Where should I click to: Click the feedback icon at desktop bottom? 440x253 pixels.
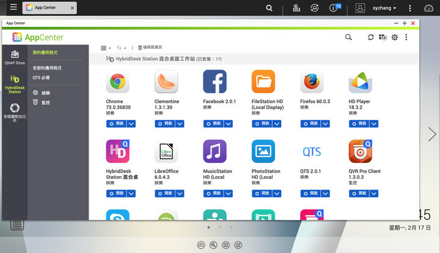pyautogui.click(x=238, y=245)
